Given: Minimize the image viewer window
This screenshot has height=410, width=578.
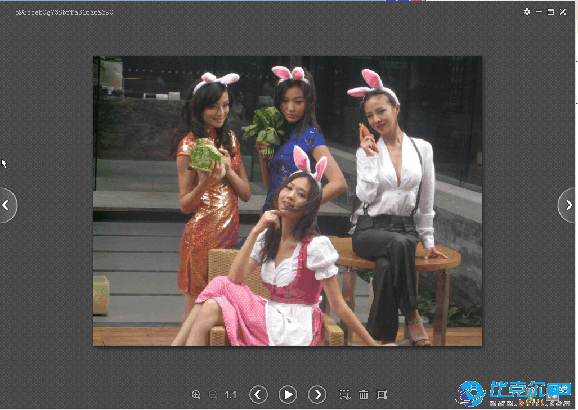Looking at the screenshot, I should [539, 12].
